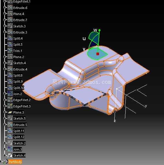The image size is (164, 165).
Task: Select the Sketch.3 sketch icon
Action: [x=10, y=26]
